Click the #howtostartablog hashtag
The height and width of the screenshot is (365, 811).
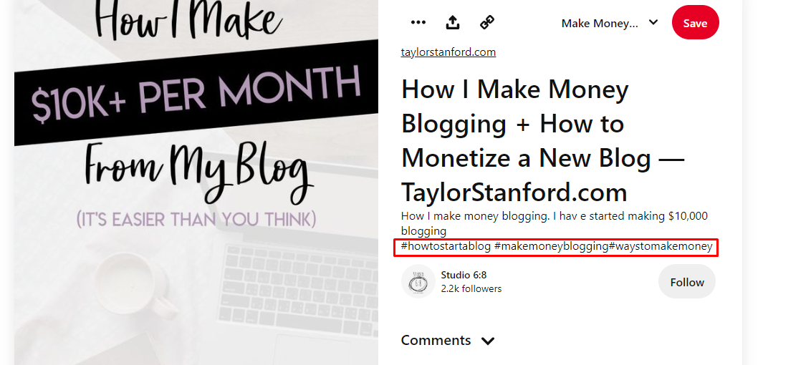pos(446,246)
